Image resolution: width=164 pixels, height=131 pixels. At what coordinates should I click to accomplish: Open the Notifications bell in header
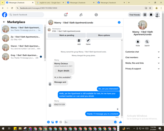coord(151,15)
